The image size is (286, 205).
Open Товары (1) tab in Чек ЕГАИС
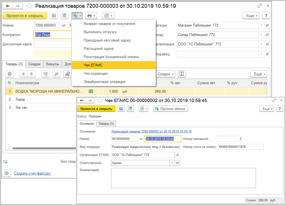coord(106,124)
